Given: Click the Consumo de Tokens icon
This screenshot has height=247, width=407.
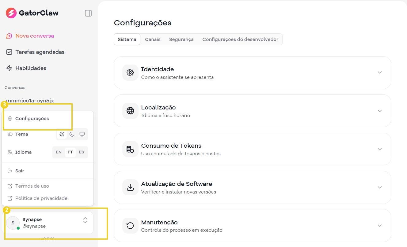Looking at the screenshot, I should tap(130, 149).
